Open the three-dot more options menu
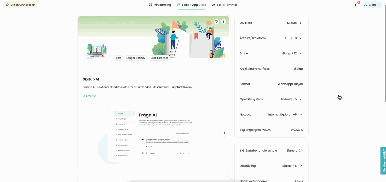386x182 pixels. coord(223,22)
